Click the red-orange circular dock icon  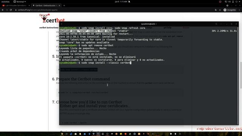click(x=126, y=134)
